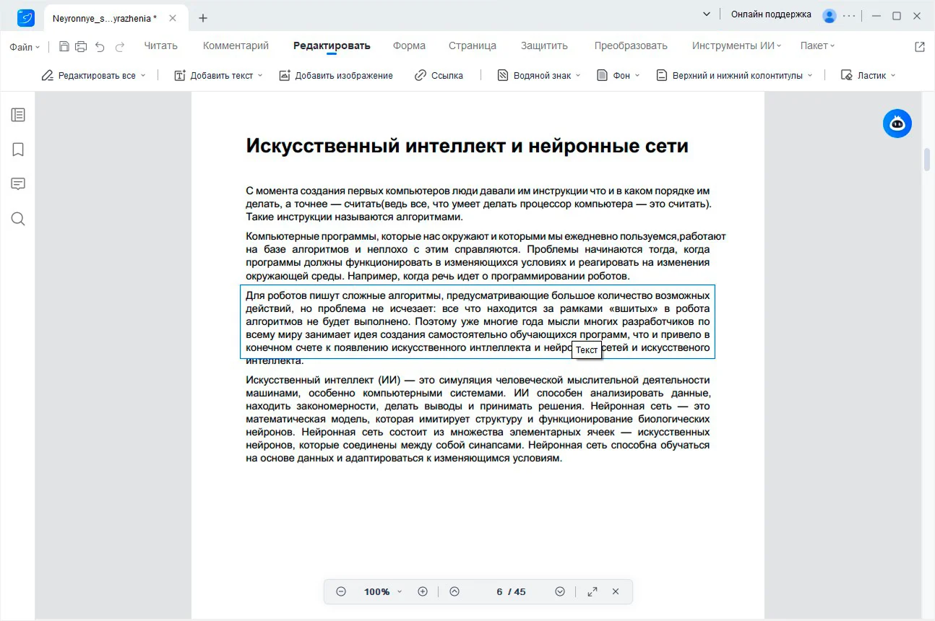935x621 pixels.
Task: Click paragraph starting С момента создания
Action: [478, 204]
